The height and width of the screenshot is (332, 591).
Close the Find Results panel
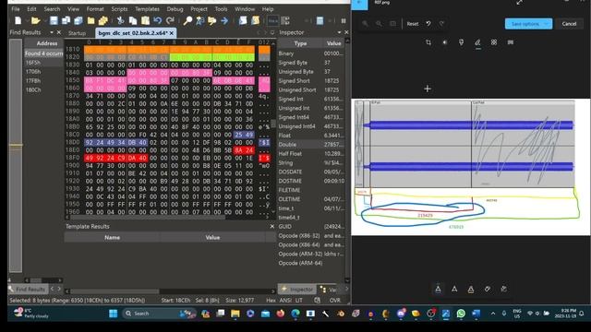click(x=59, y=32)
